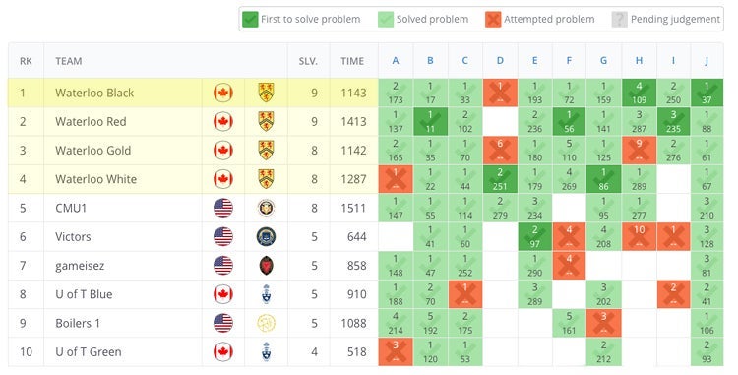The height and width of the screenshot is (375, 738).
Task: Click the Attempted problem legend swatch
Action: tap(493, 20)
